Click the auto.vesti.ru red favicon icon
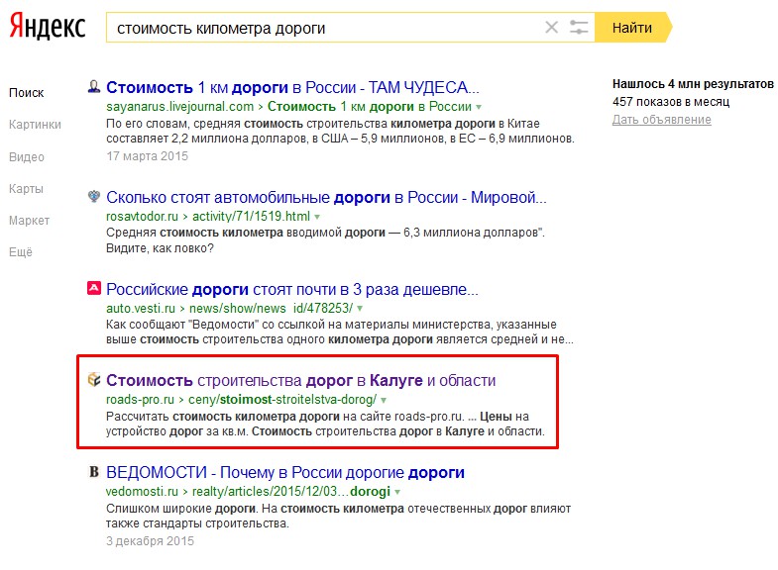The height and width of the screenshot is (570, 778). [x=94, y=288]
